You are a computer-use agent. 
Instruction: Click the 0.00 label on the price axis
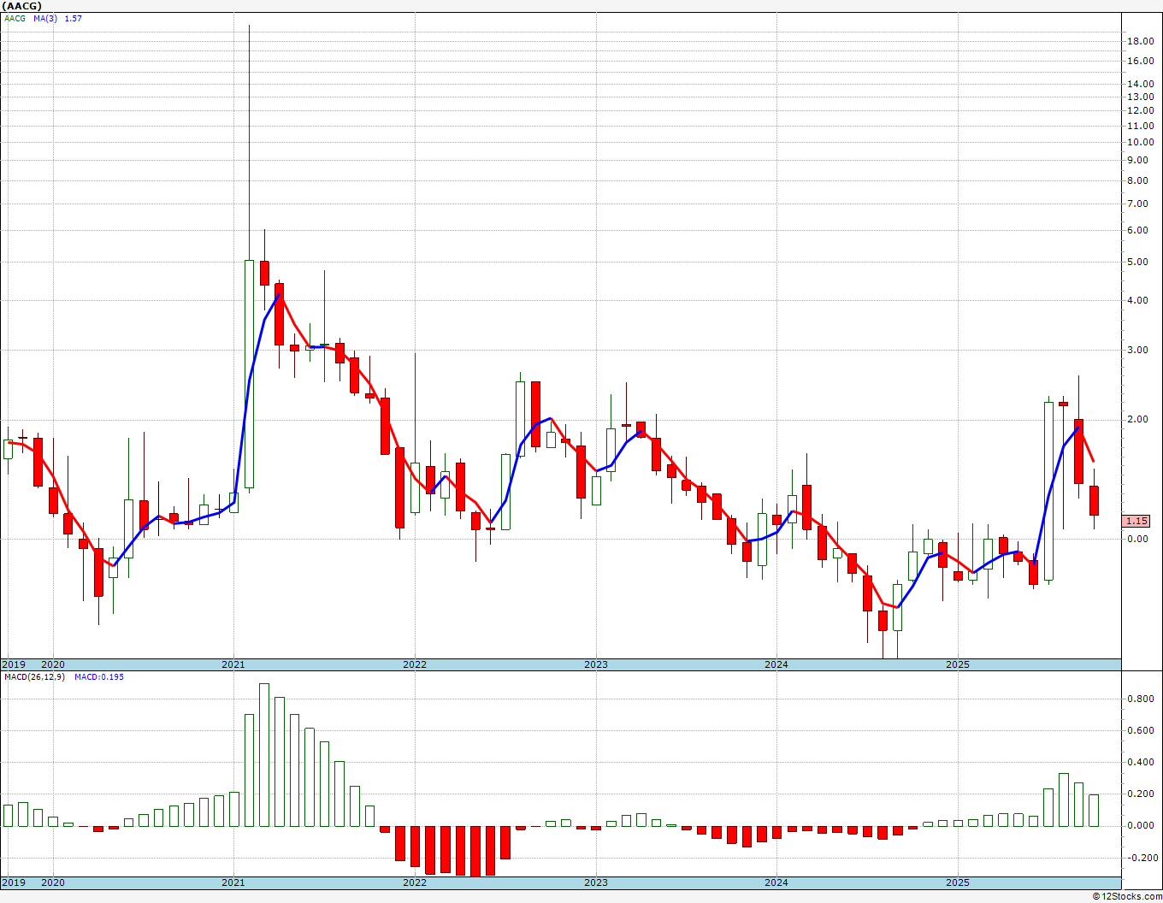(1139, 539)
